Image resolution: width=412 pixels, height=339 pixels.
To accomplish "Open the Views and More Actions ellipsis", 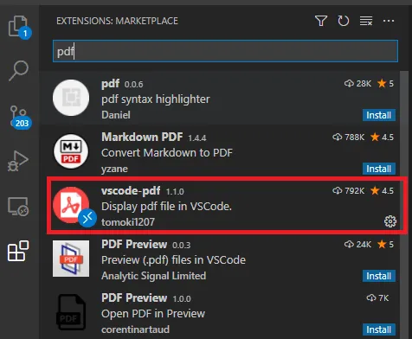I will point(389,21).
